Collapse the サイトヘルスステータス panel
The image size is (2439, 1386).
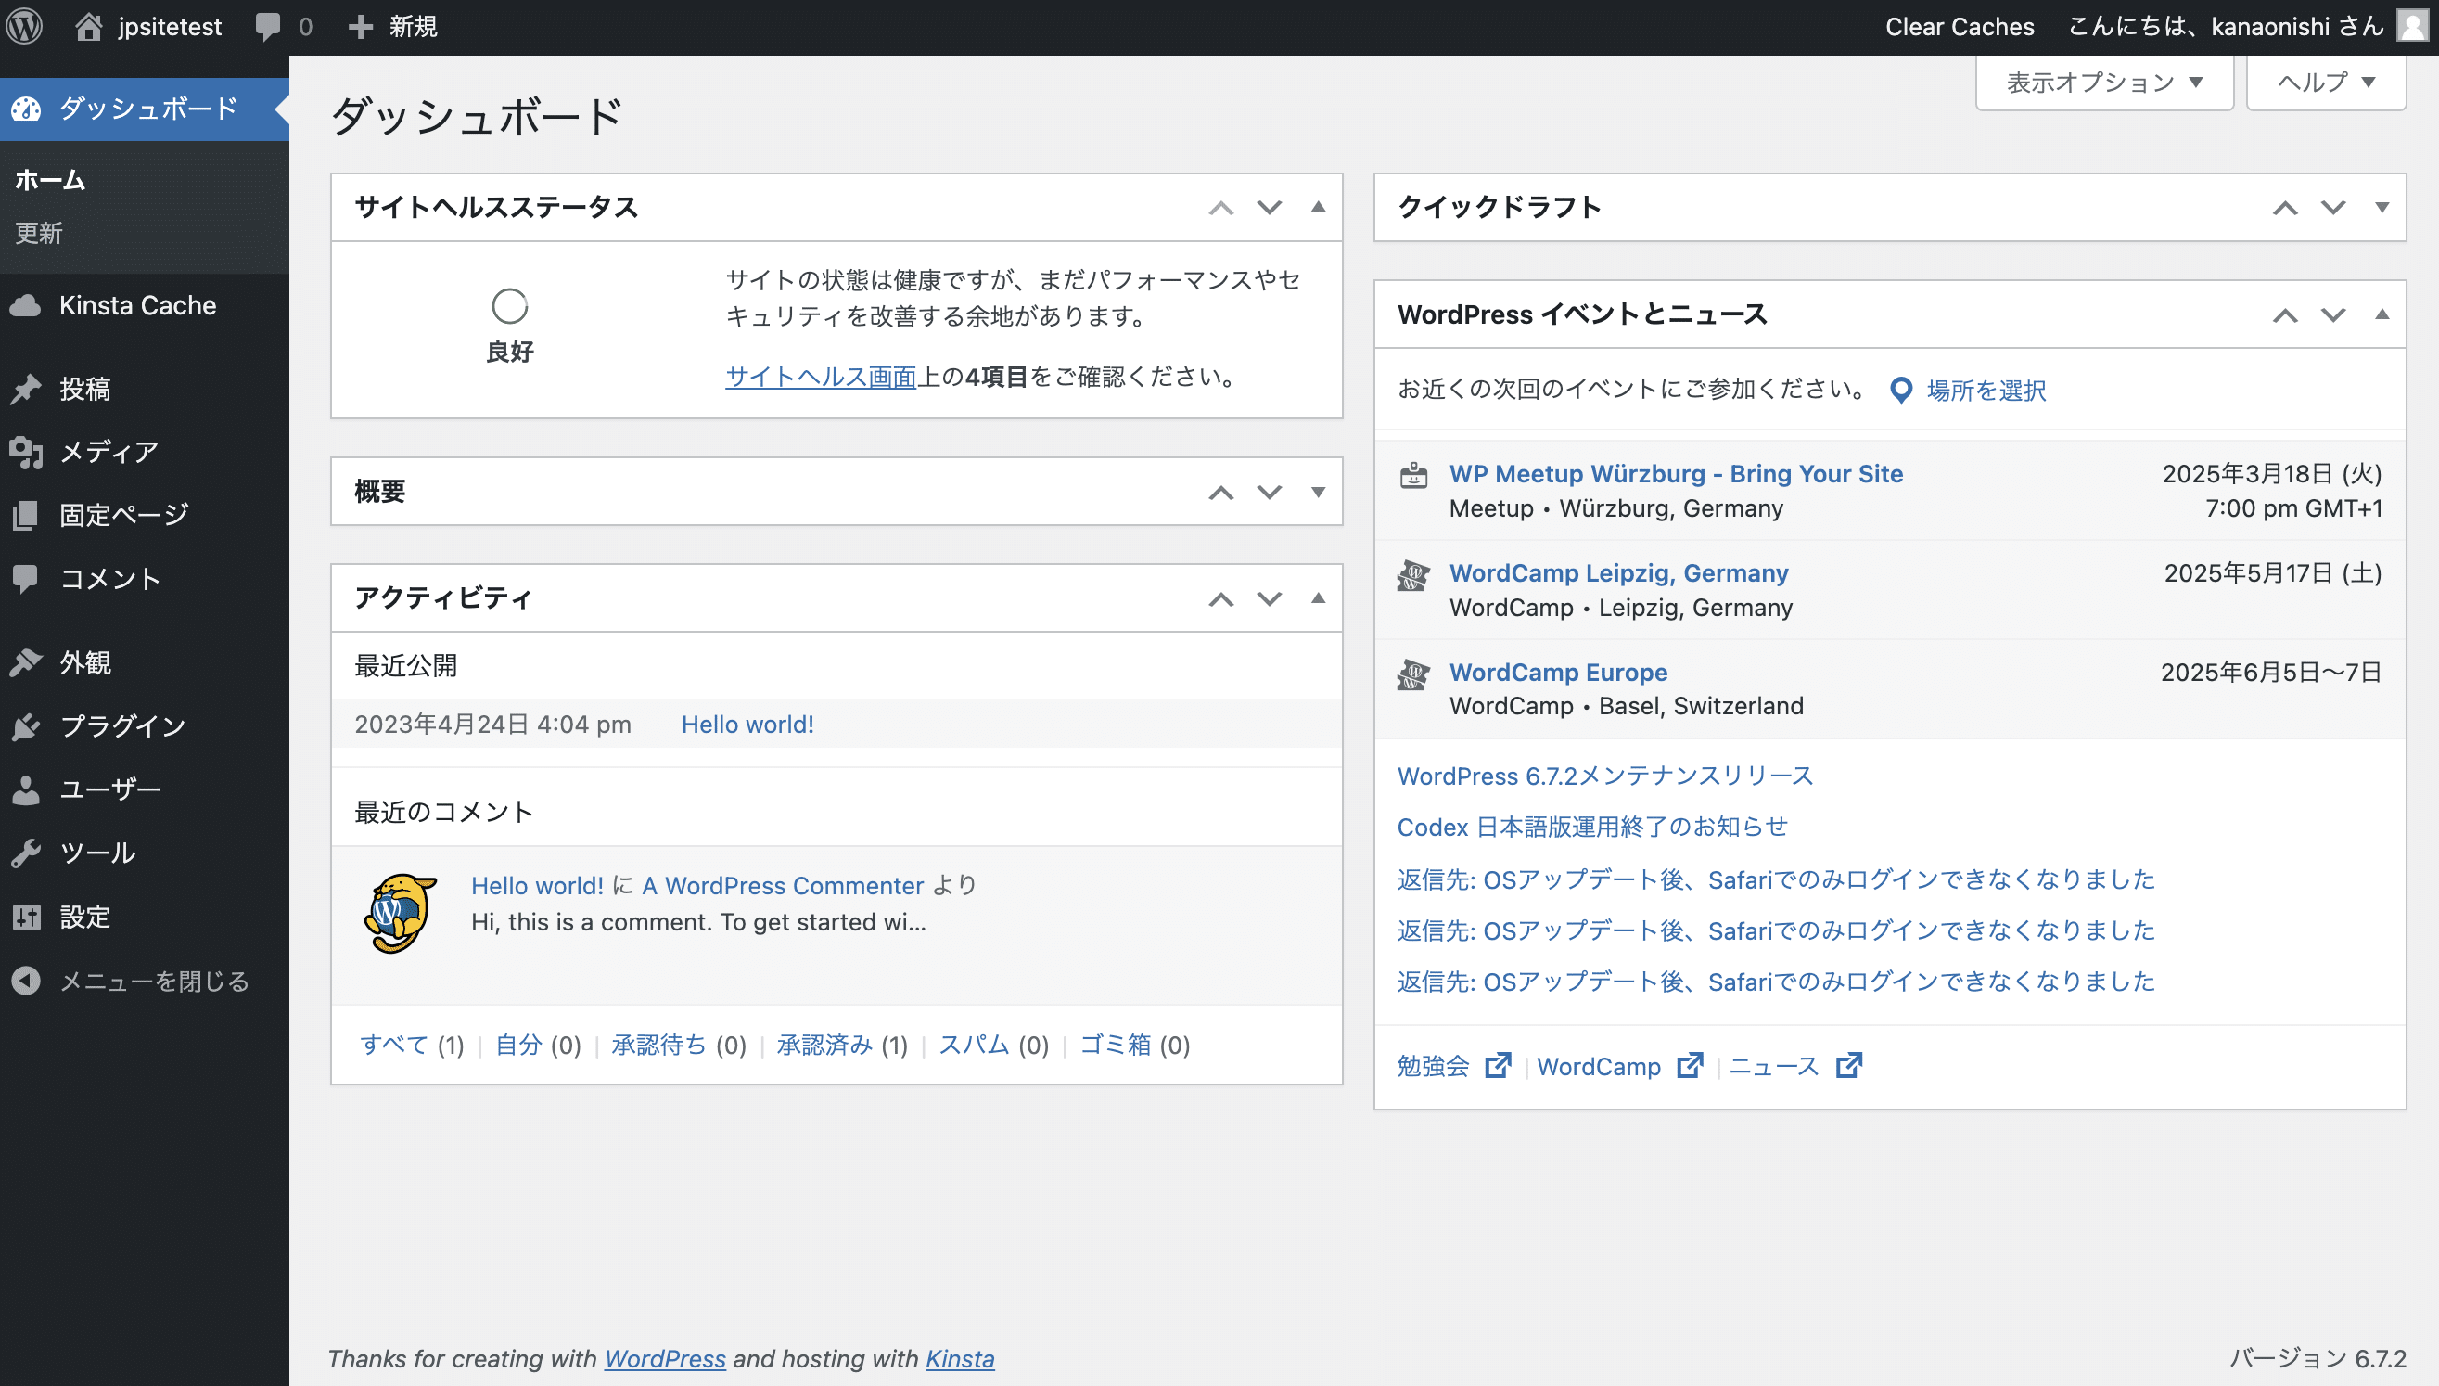point(1318,207)
